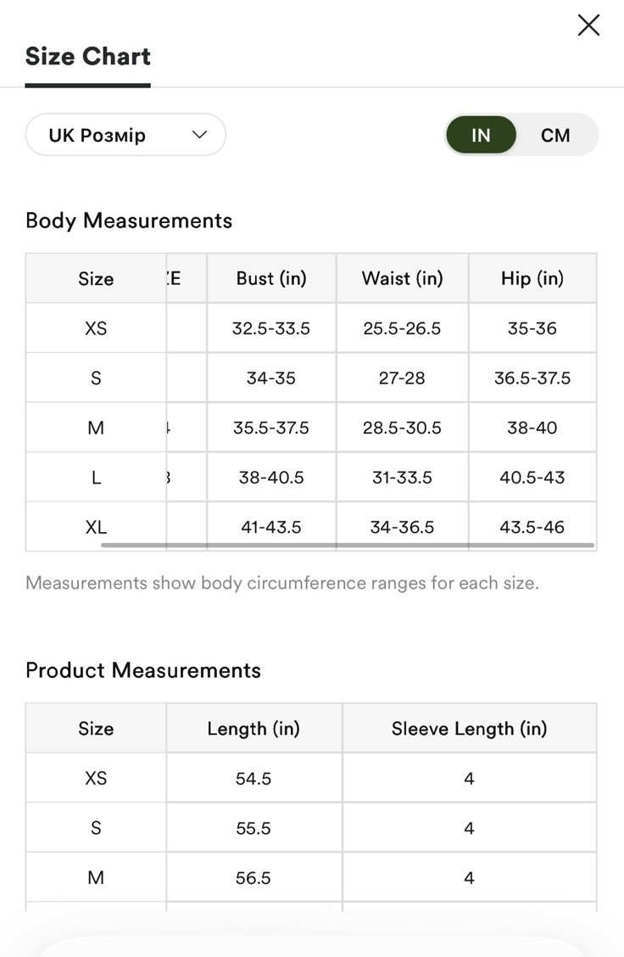Select the Size Chart tab
Screen dimensions: 624x957
coord(88,56)
